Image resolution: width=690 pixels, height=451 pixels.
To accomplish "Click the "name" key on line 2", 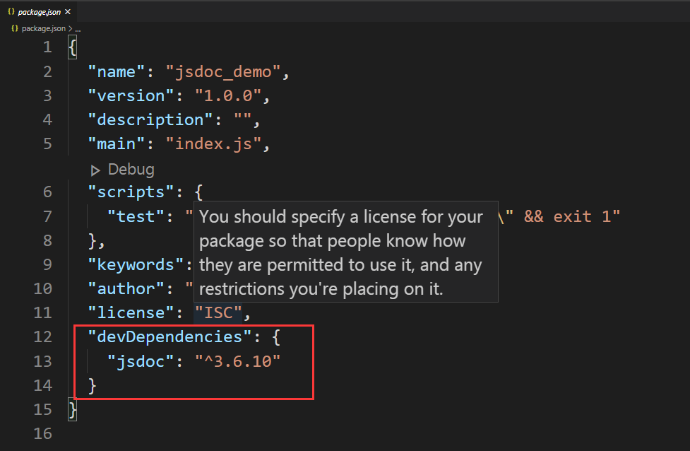I will click(x=116, y=72).
